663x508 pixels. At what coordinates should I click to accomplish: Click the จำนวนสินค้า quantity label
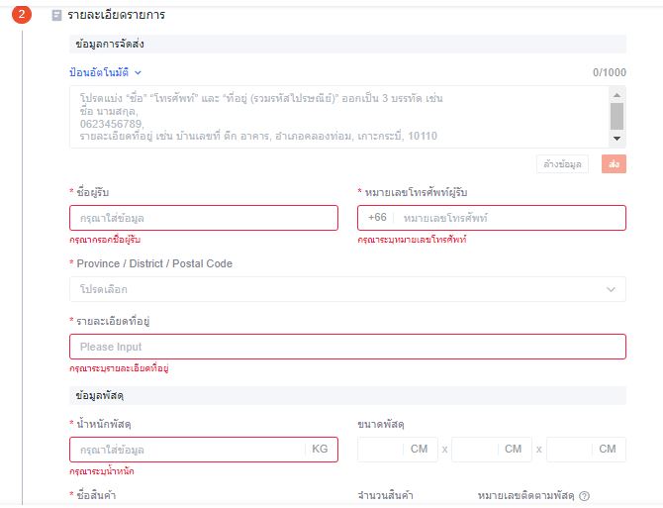point(385,495)
